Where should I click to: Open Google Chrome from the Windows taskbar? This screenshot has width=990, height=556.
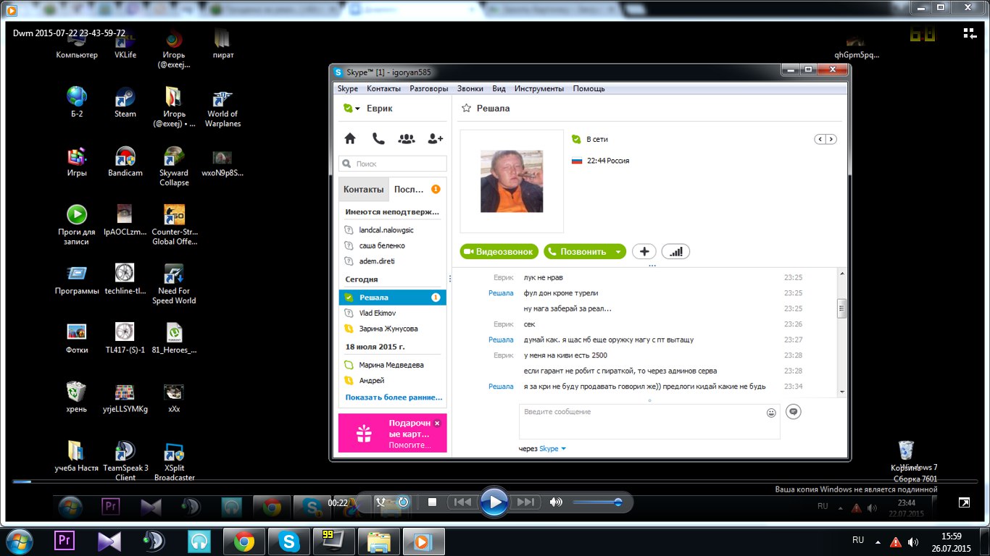click(244, 541)
